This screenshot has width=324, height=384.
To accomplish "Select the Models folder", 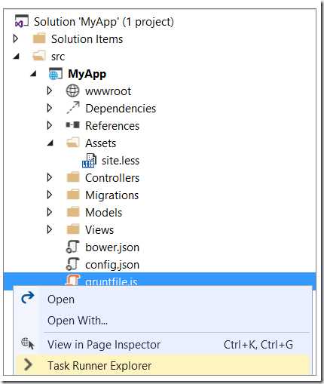I will click(x=104, y=213).
